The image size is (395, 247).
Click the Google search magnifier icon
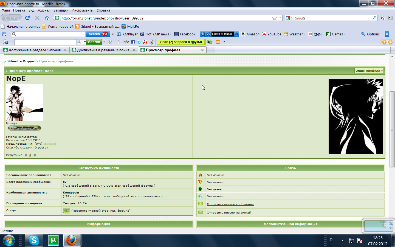(x=375, y=18)
